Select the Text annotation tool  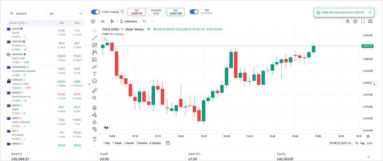[x=94, y=73]
